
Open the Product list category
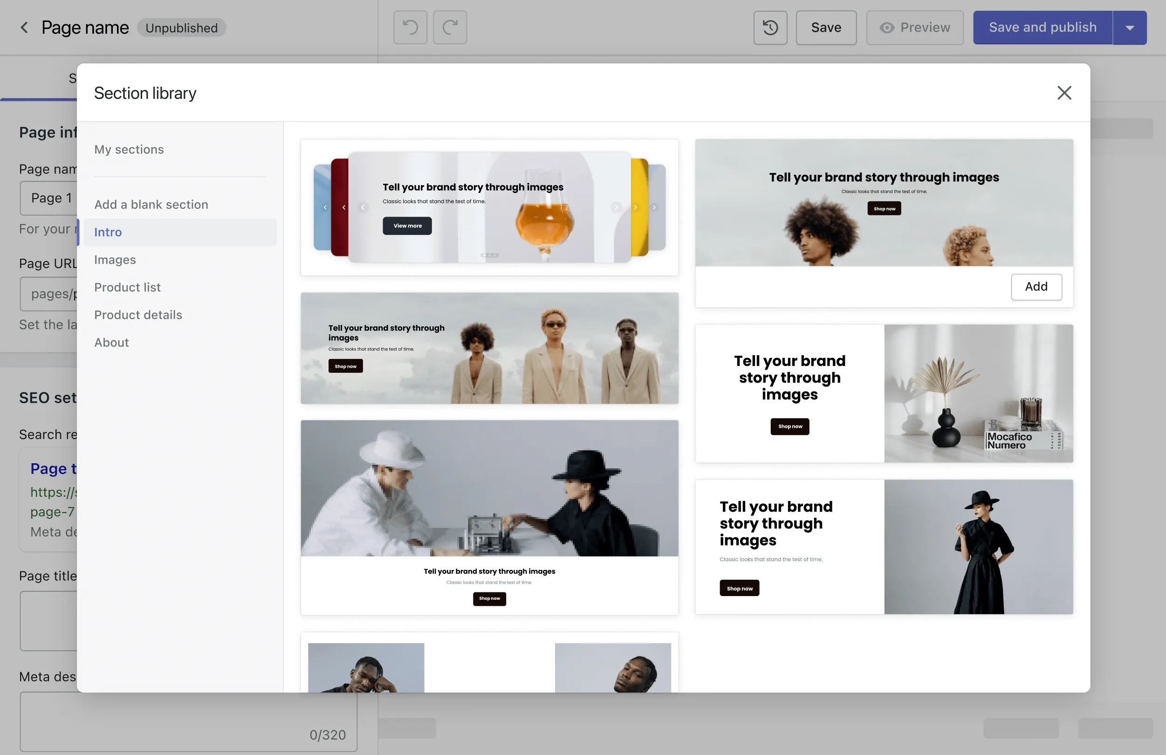[x=127, y=287]
